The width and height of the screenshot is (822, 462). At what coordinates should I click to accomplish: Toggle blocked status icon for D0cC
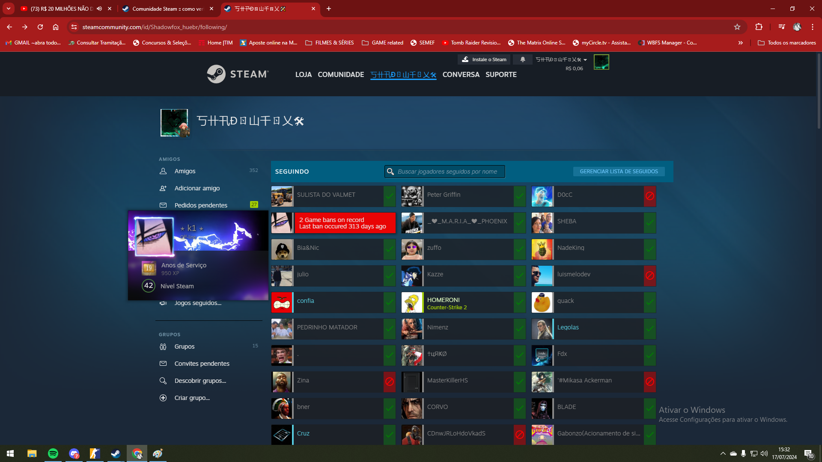(x=649, y=196)
